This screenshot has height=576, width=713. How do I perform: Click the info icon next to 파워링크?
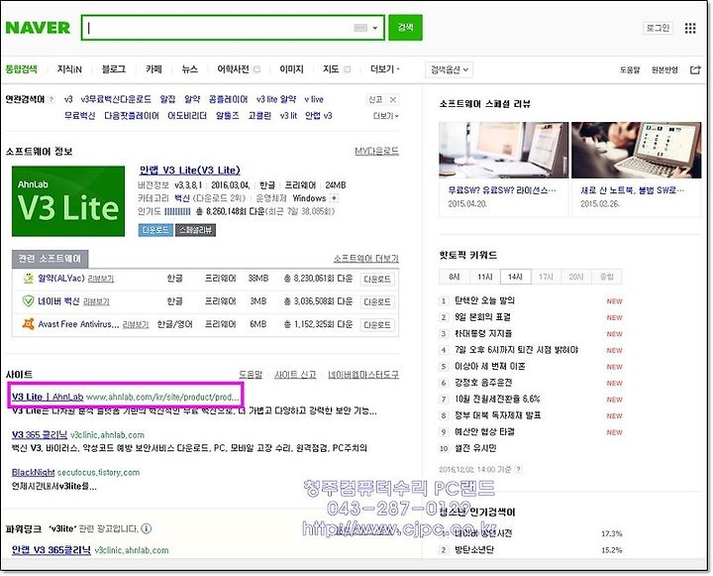tap(147, 528)
